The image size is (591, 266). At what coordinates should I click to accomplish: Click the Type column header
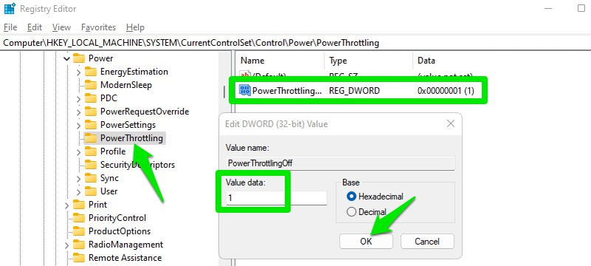click(369, 61)
